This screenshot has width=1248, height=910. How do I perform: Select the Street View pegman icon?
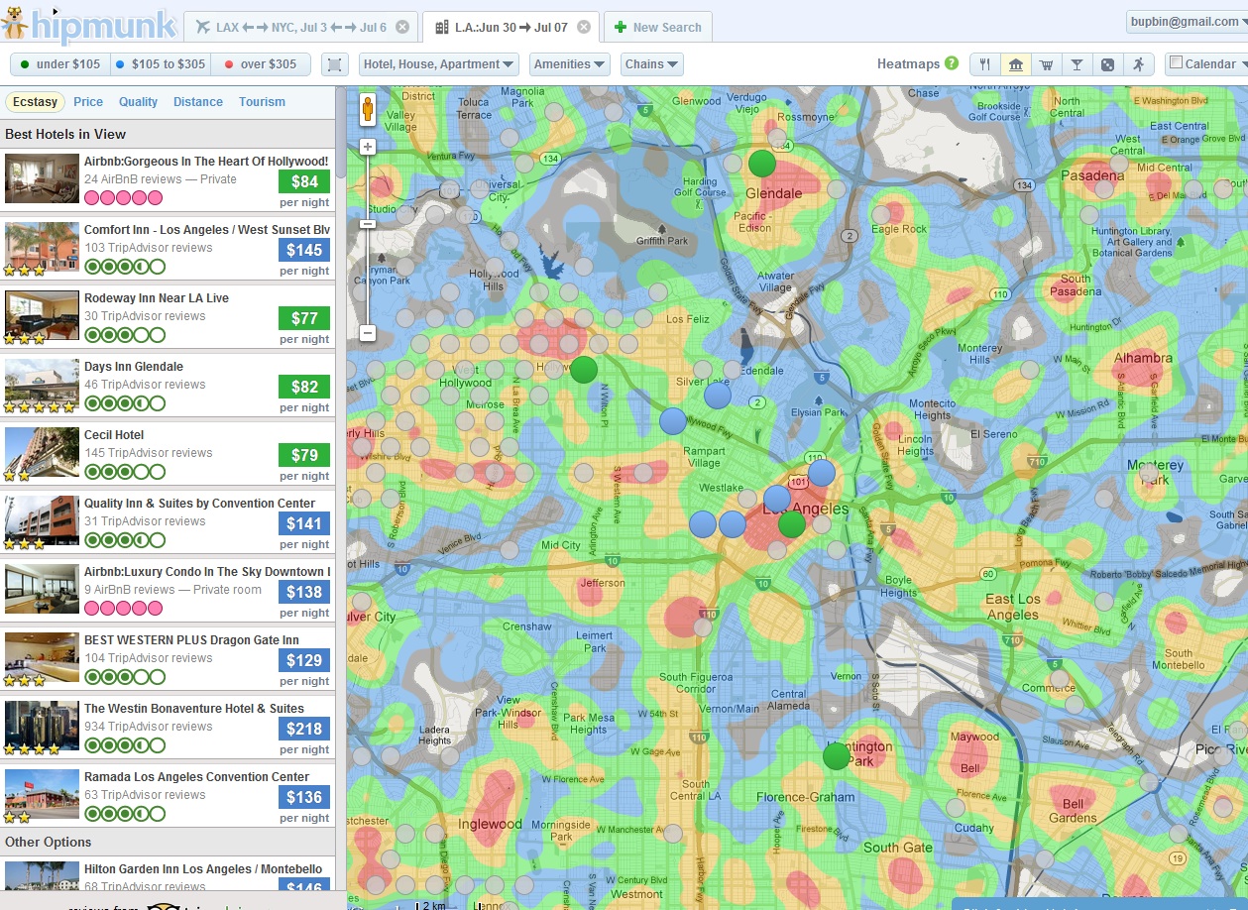pos(368,109)
